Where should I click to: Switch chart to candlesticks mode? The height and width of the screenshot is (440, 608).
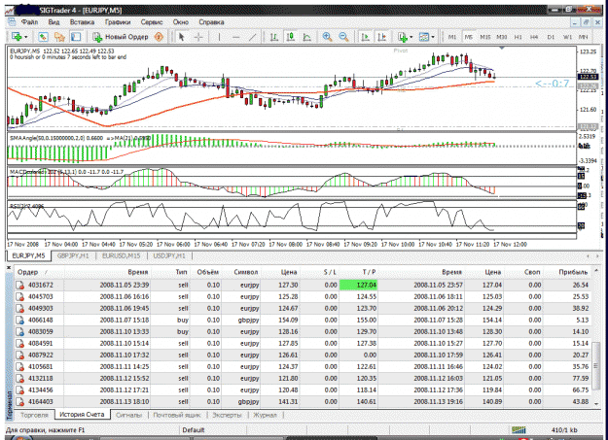tap(290, 37)
